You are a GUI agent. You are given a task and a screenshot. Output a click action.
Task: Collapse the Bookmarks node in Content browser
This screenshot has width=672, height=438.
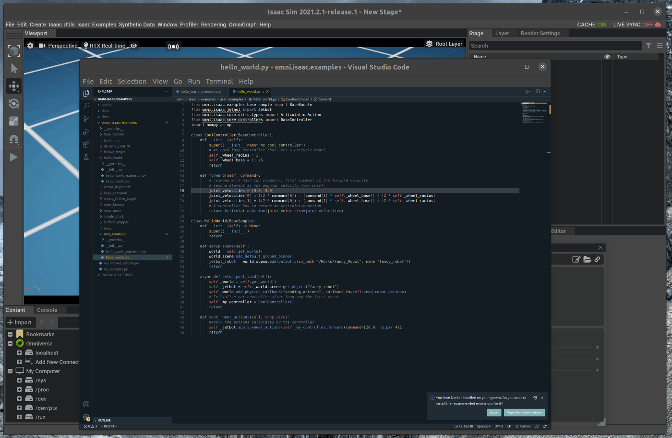tap(10, 334)
